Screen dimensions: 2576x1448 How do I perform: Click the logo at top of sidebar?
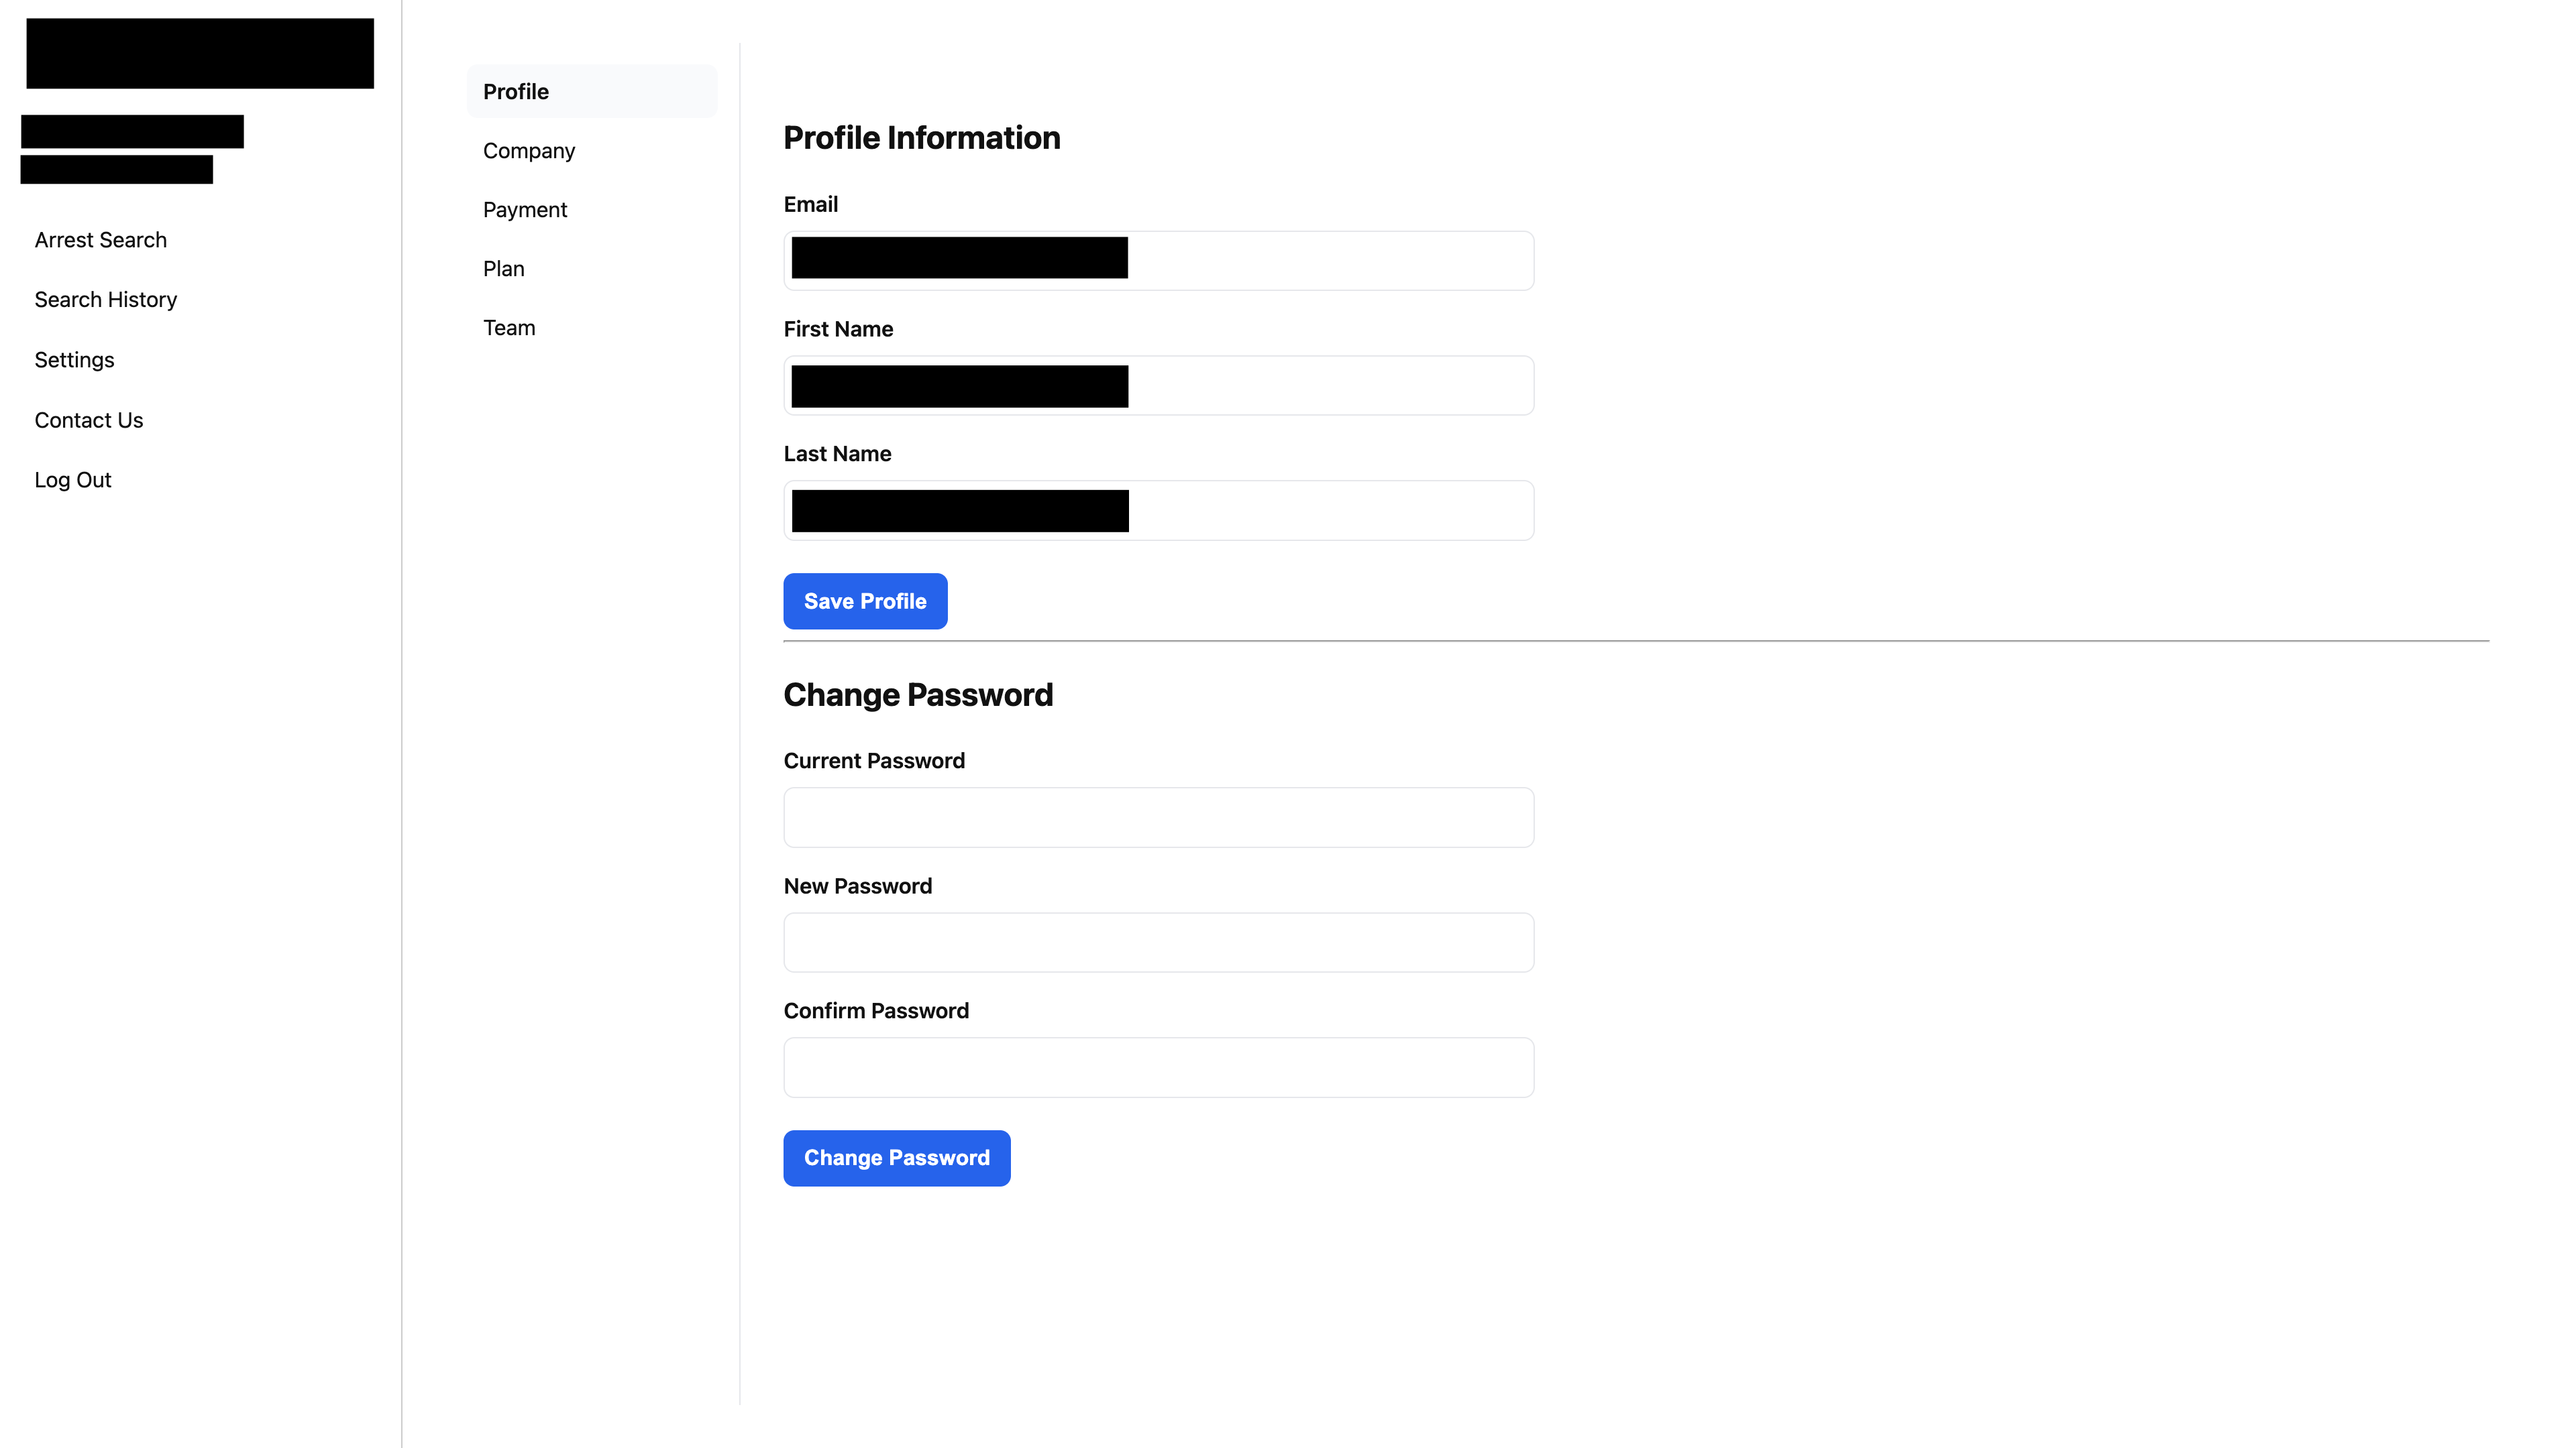click(200, 54)
